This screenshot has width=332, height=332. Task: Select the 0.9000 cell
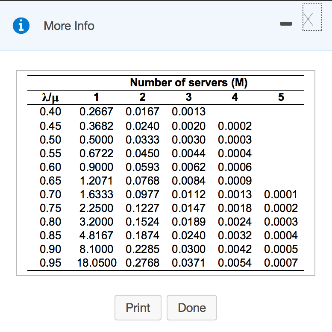(97, 167)
